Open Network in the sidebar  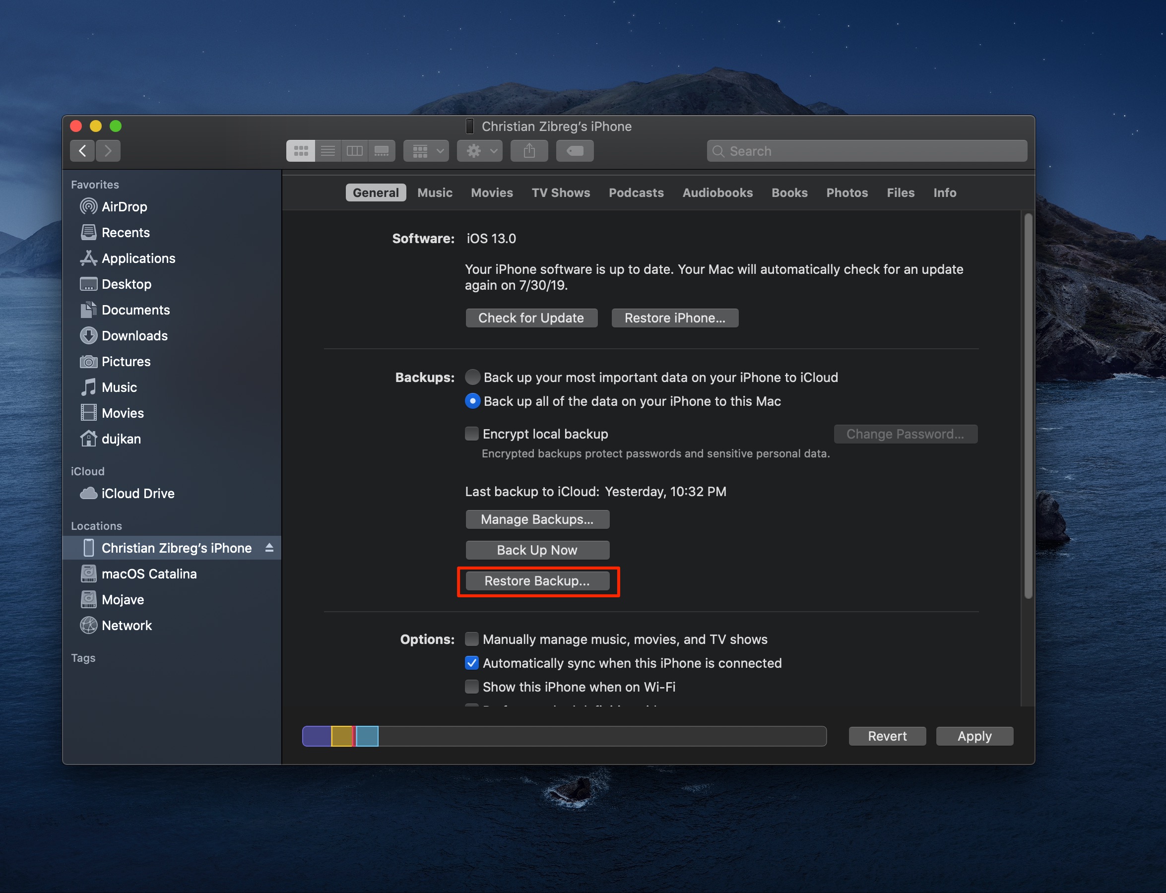click(x=172, y=626)
